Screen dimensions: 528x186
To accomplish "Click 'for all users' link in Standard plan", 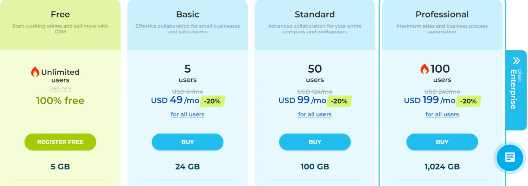I will coord(315,114).
